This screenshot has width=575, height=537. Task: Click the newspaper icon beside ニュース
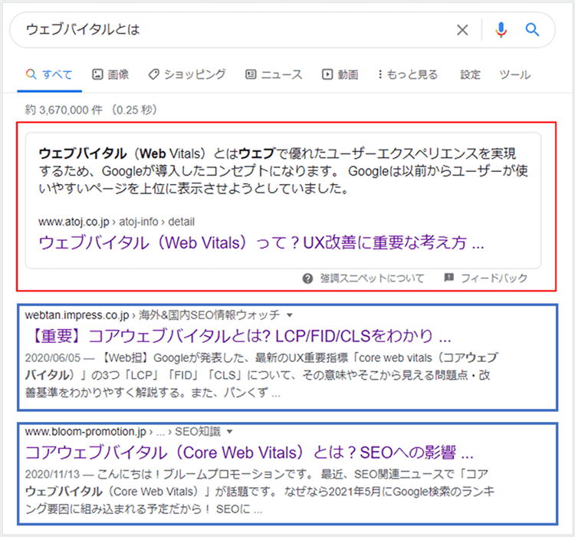point(251,74)
